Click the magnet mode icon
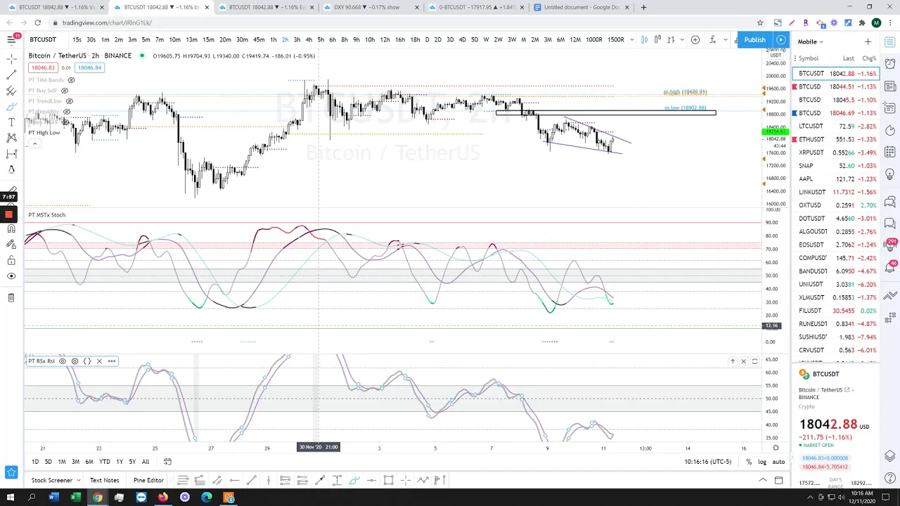The height and width of the screenshot is (506, 900). tap(11, 228)
